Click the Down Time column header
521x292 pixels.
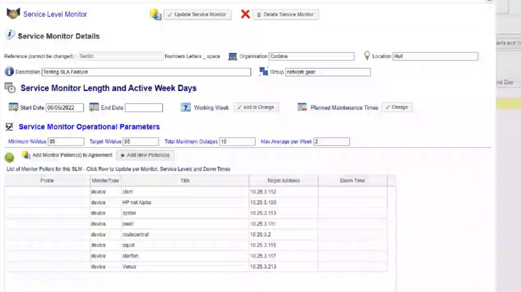pos(353,180)
